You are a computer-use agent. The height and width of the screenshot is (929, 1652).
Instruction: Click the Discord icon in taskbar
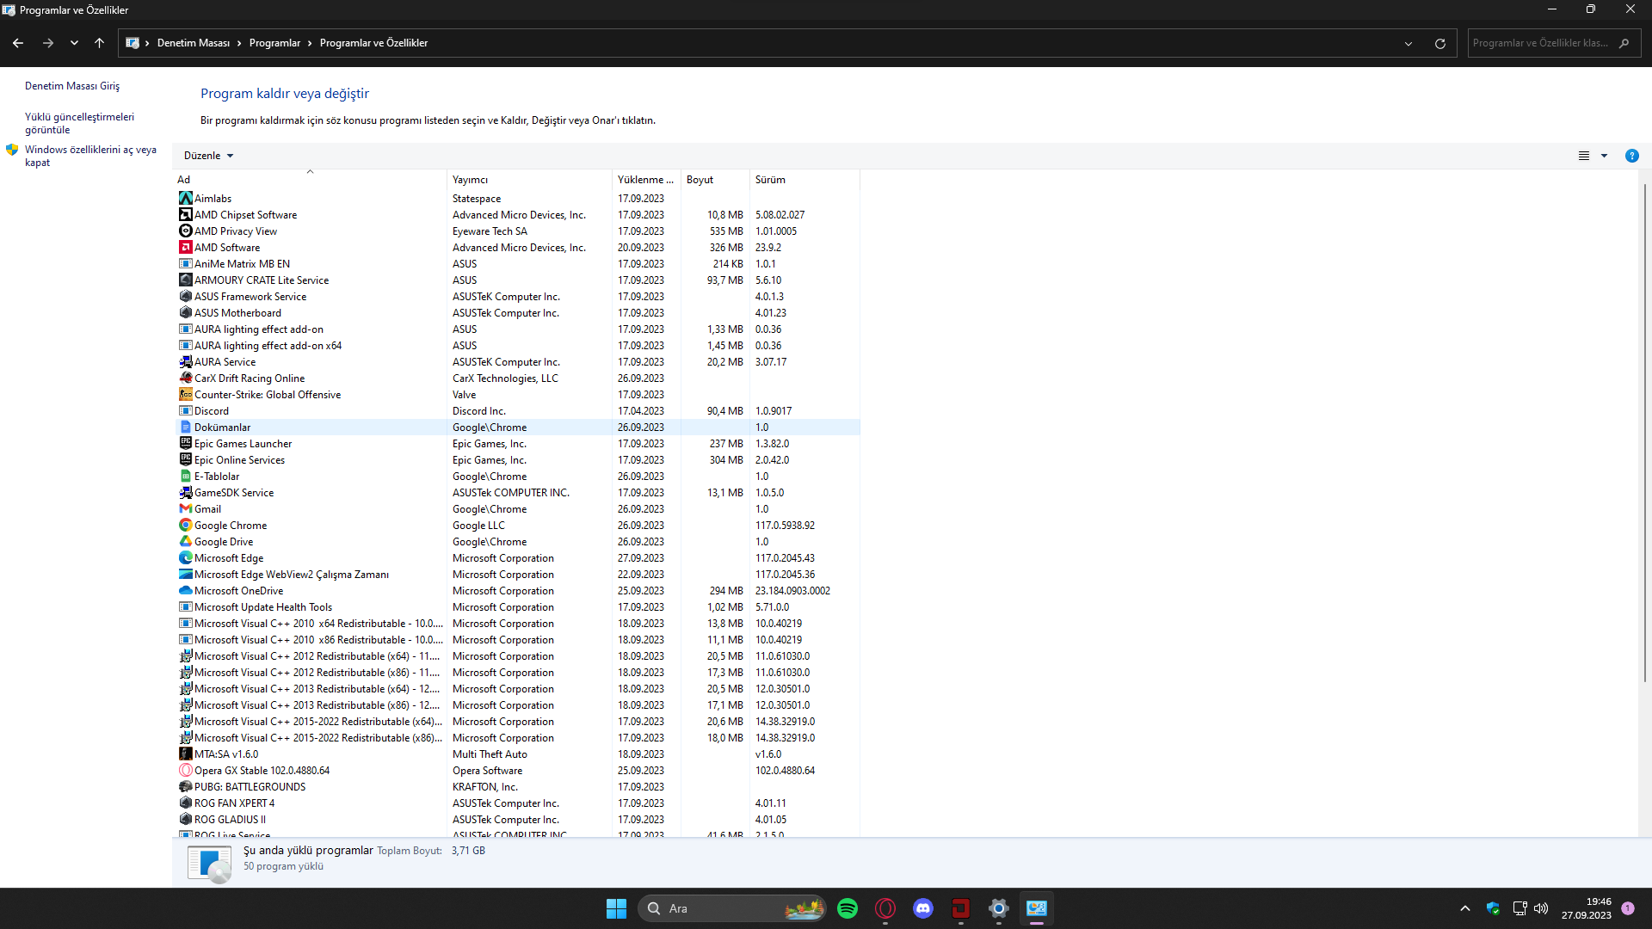pos(923,908)
